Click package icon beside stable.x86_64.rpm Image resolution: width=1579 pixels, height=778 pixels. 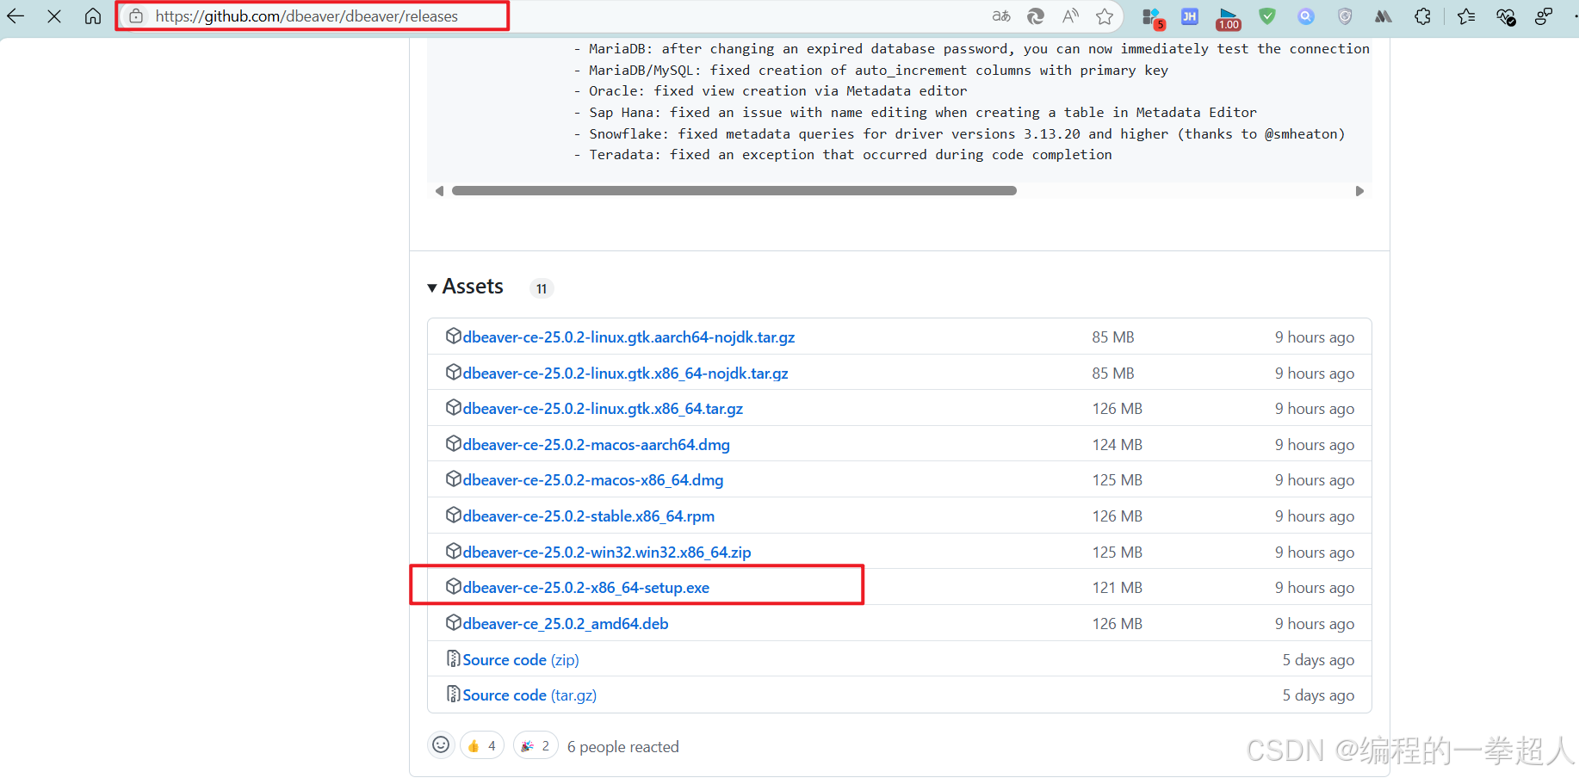tap(454, 515)
